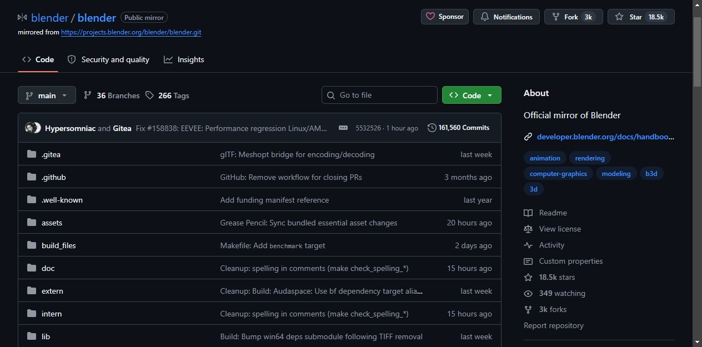
Task: Click the Custom properties icon
Action: tap(528, 261)
